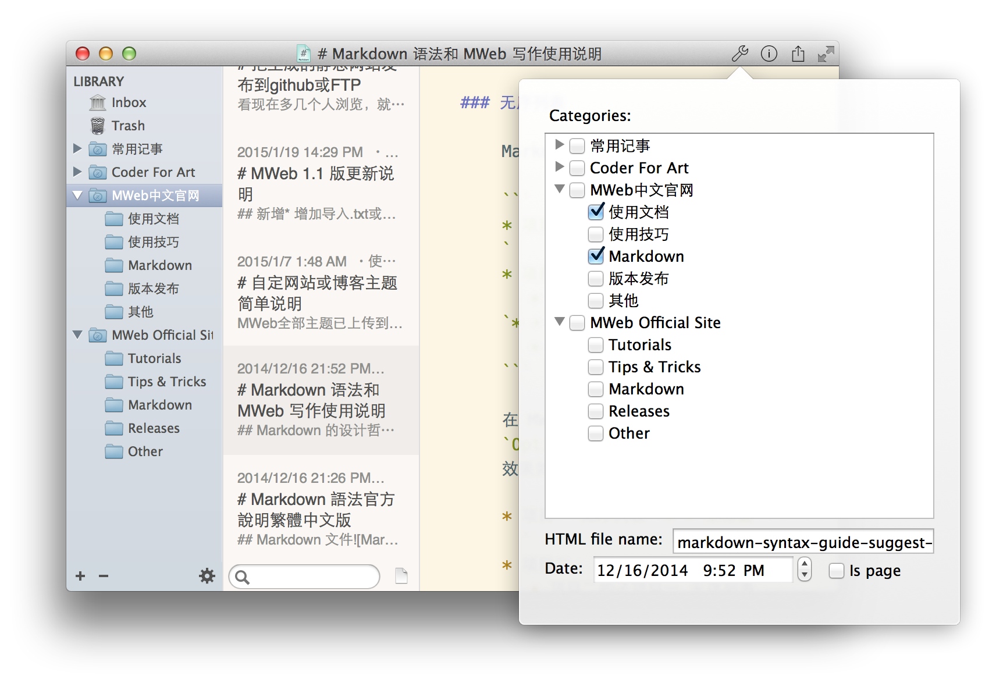
Task: Collapse MWeb Official Site in categories list
Action: [x=560, y=322]
